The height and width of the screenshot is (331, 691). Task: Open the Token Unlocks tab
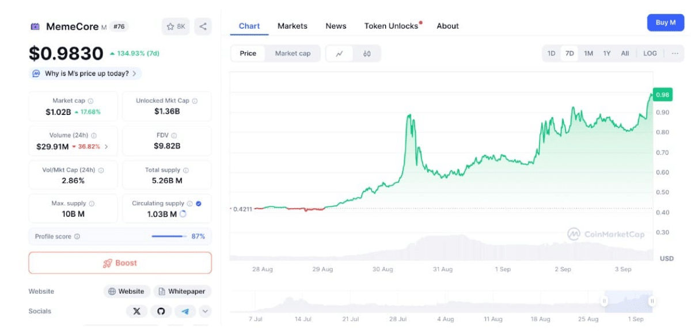coord(392,26)
